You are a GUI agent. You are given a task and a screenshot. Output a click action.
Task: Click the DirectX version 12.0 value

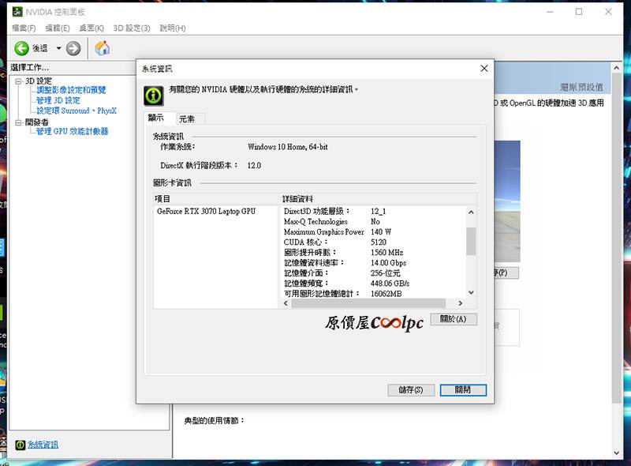click(254, 166)
